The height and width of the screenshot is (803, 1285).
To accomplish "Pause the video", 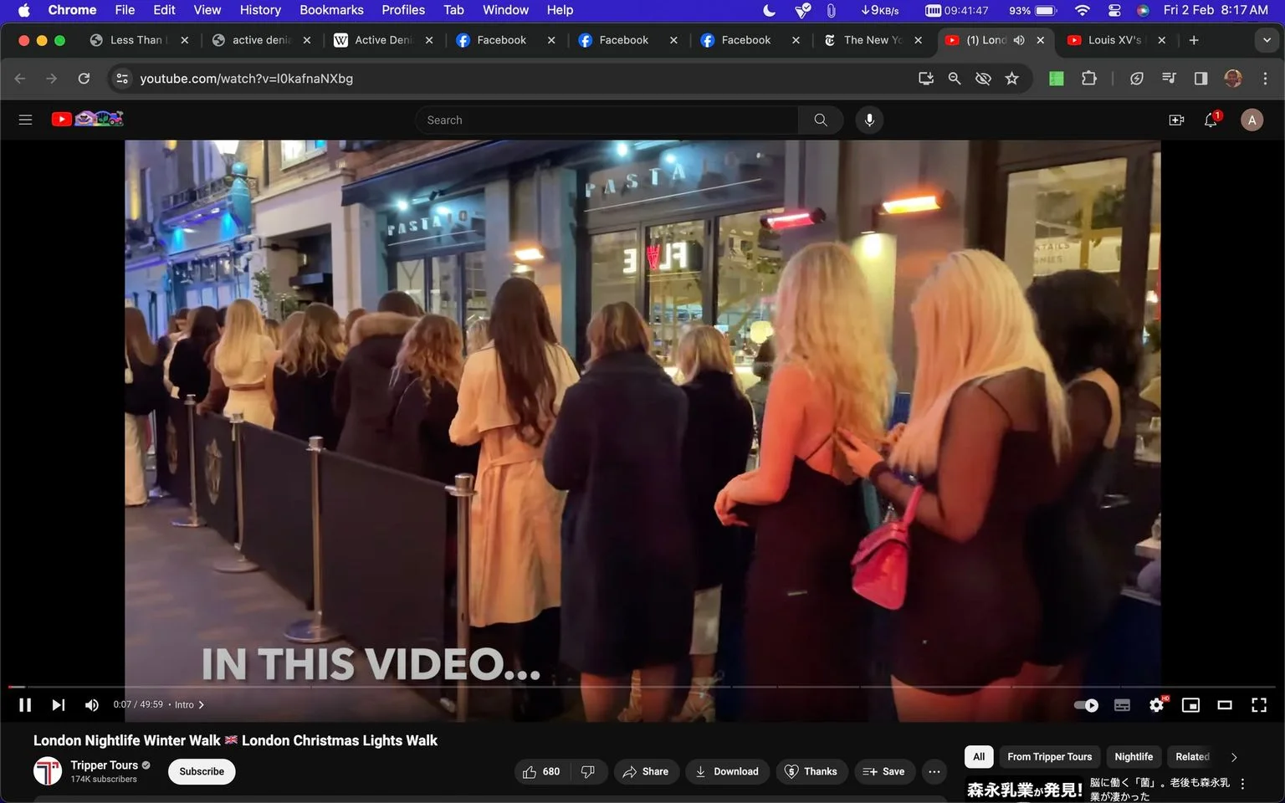I will coord(25,704).
